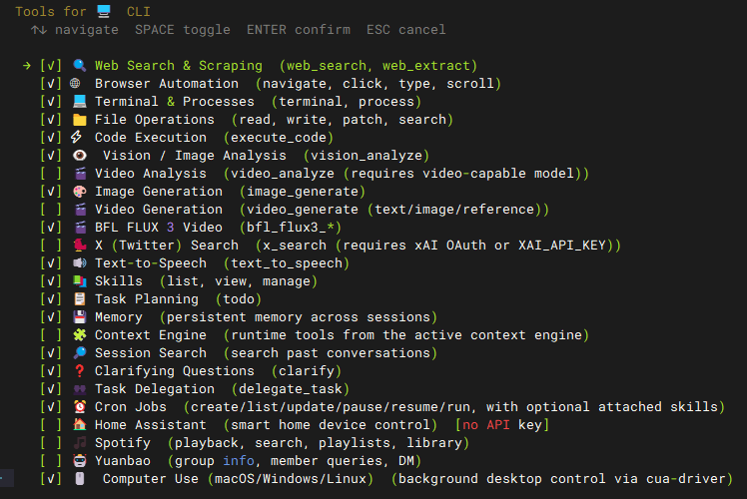Click the alarm clock Cron Jobs icon

click(80, 406)
